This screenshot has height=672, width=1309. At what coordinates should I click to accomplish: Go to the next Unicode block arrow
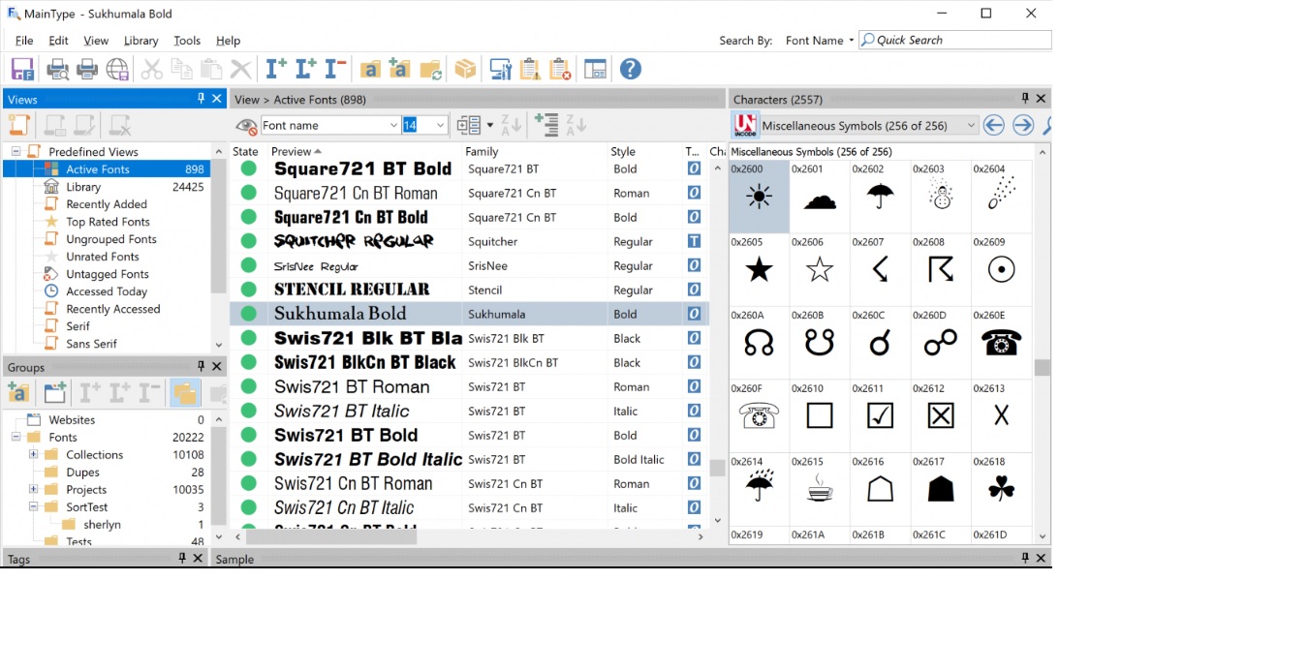1023,125
